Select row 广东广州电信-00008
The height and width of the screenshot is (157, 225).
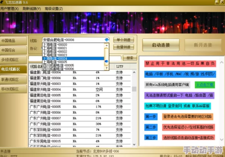(80, 124)
